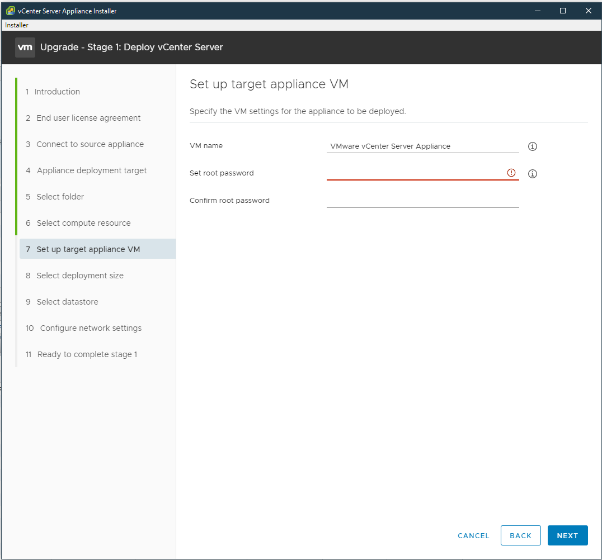Screen dimensions: 602x560
Task: Select the Introduction step
Action: (57, 91)
